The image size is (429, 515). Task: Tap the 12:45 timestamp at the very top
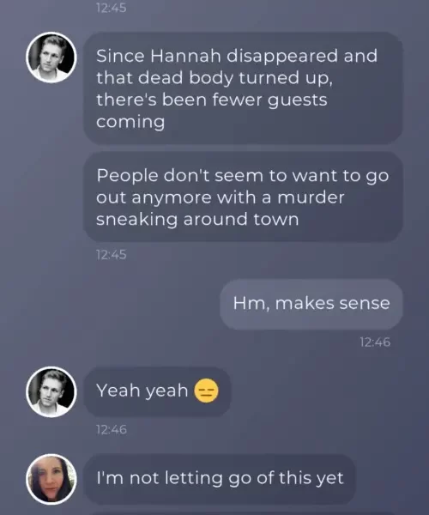point(112,8)
